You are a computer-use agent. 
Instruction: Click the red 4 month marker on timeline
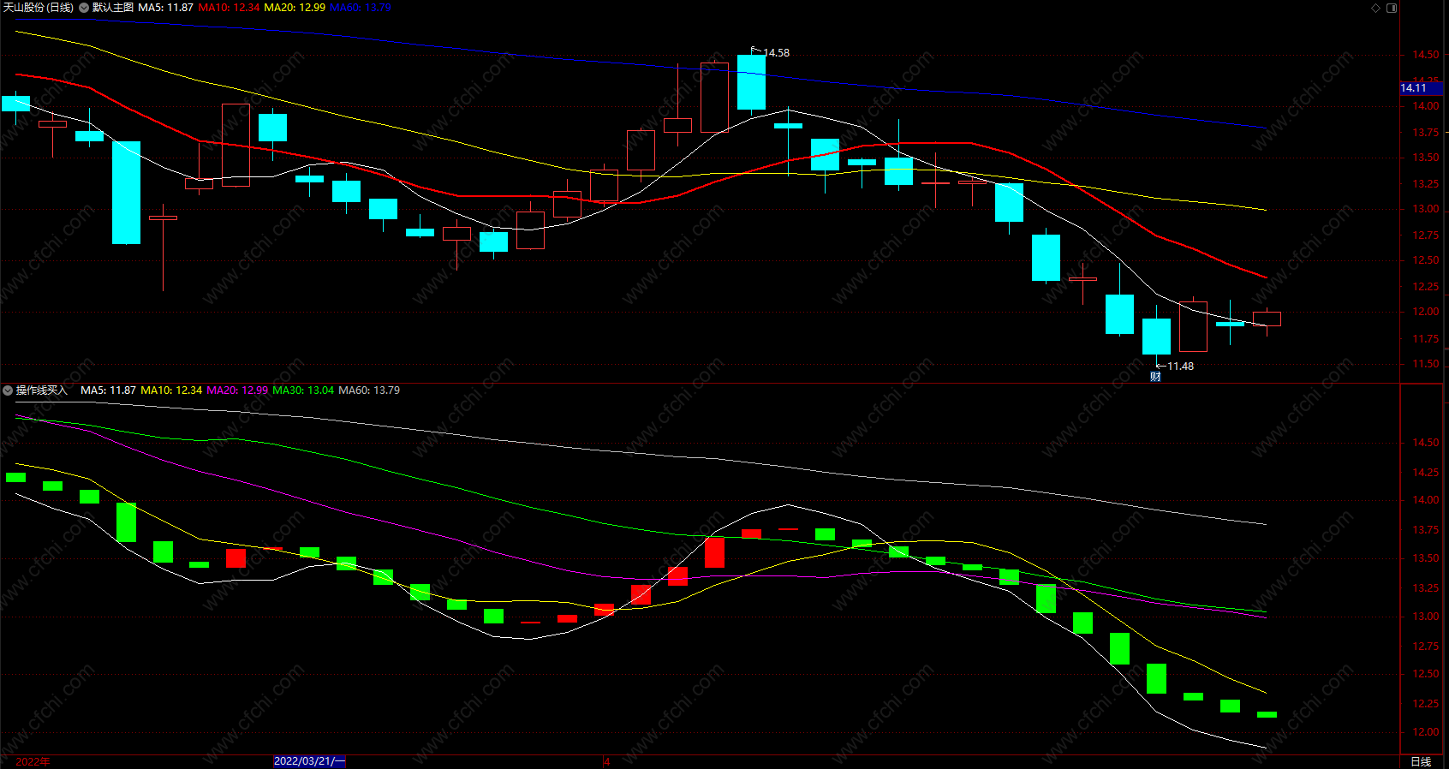pyautogui.click(x=606, y=761)
